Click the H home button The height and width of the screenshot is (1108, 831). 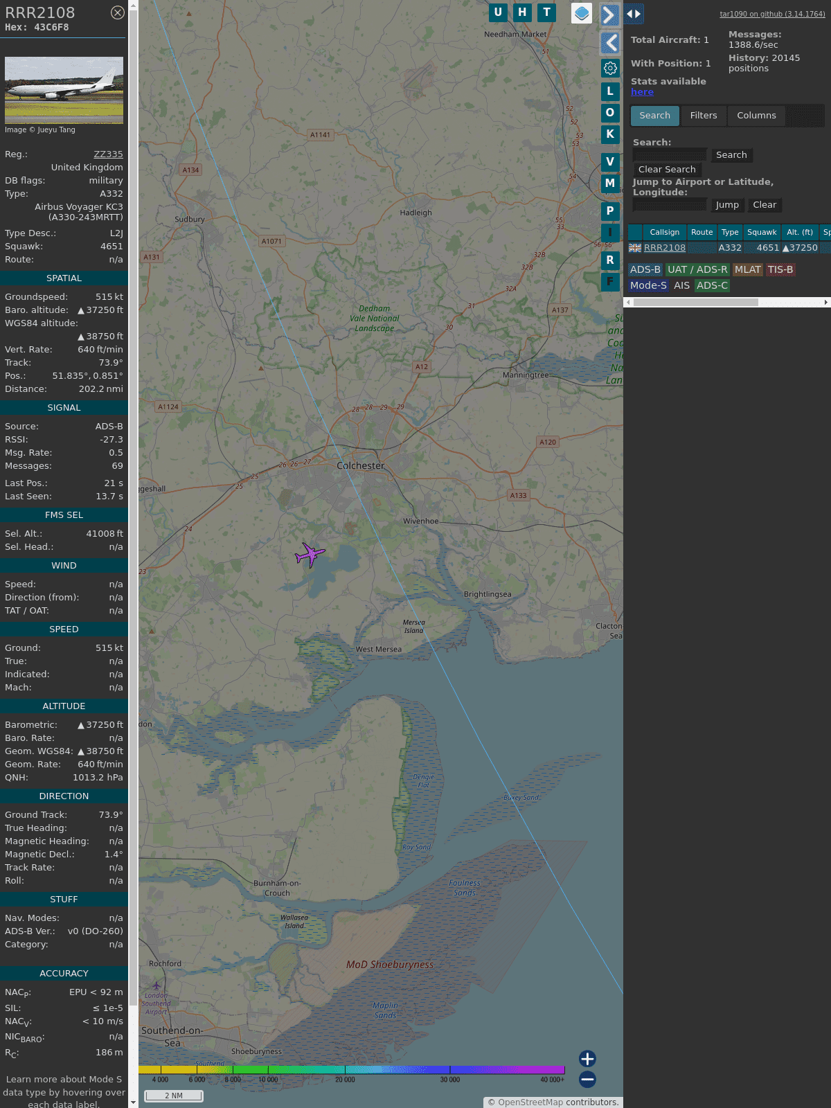point(522,12)
